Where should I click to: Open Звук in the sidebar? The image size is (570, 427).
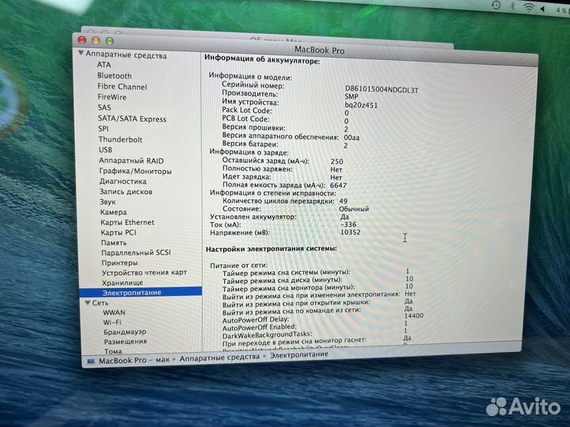click(108, 202)
